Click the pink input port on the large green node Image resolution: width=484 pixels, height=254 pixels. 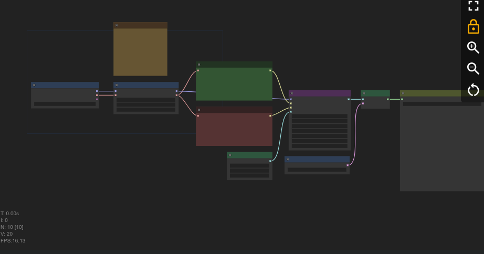click(198, 71)
